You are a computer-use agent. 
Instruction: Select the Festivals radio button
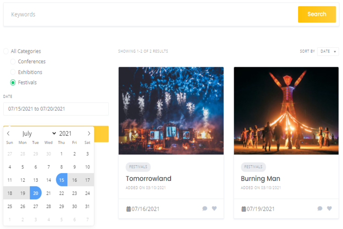pos(13,82)
